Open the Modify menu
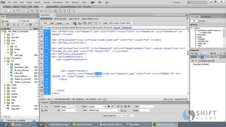The width and height of the screenshot is (226, 127). point(38,2)
